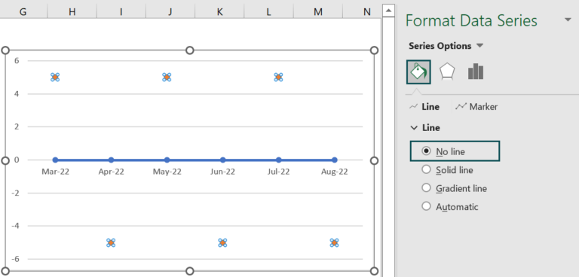Select the Solid line radio option
The height and width of the screenshot is (277, 579).
pos(426,169)
